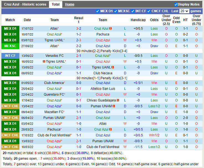
Task: Switch to the Home tab
Action: tap(69, 4)
